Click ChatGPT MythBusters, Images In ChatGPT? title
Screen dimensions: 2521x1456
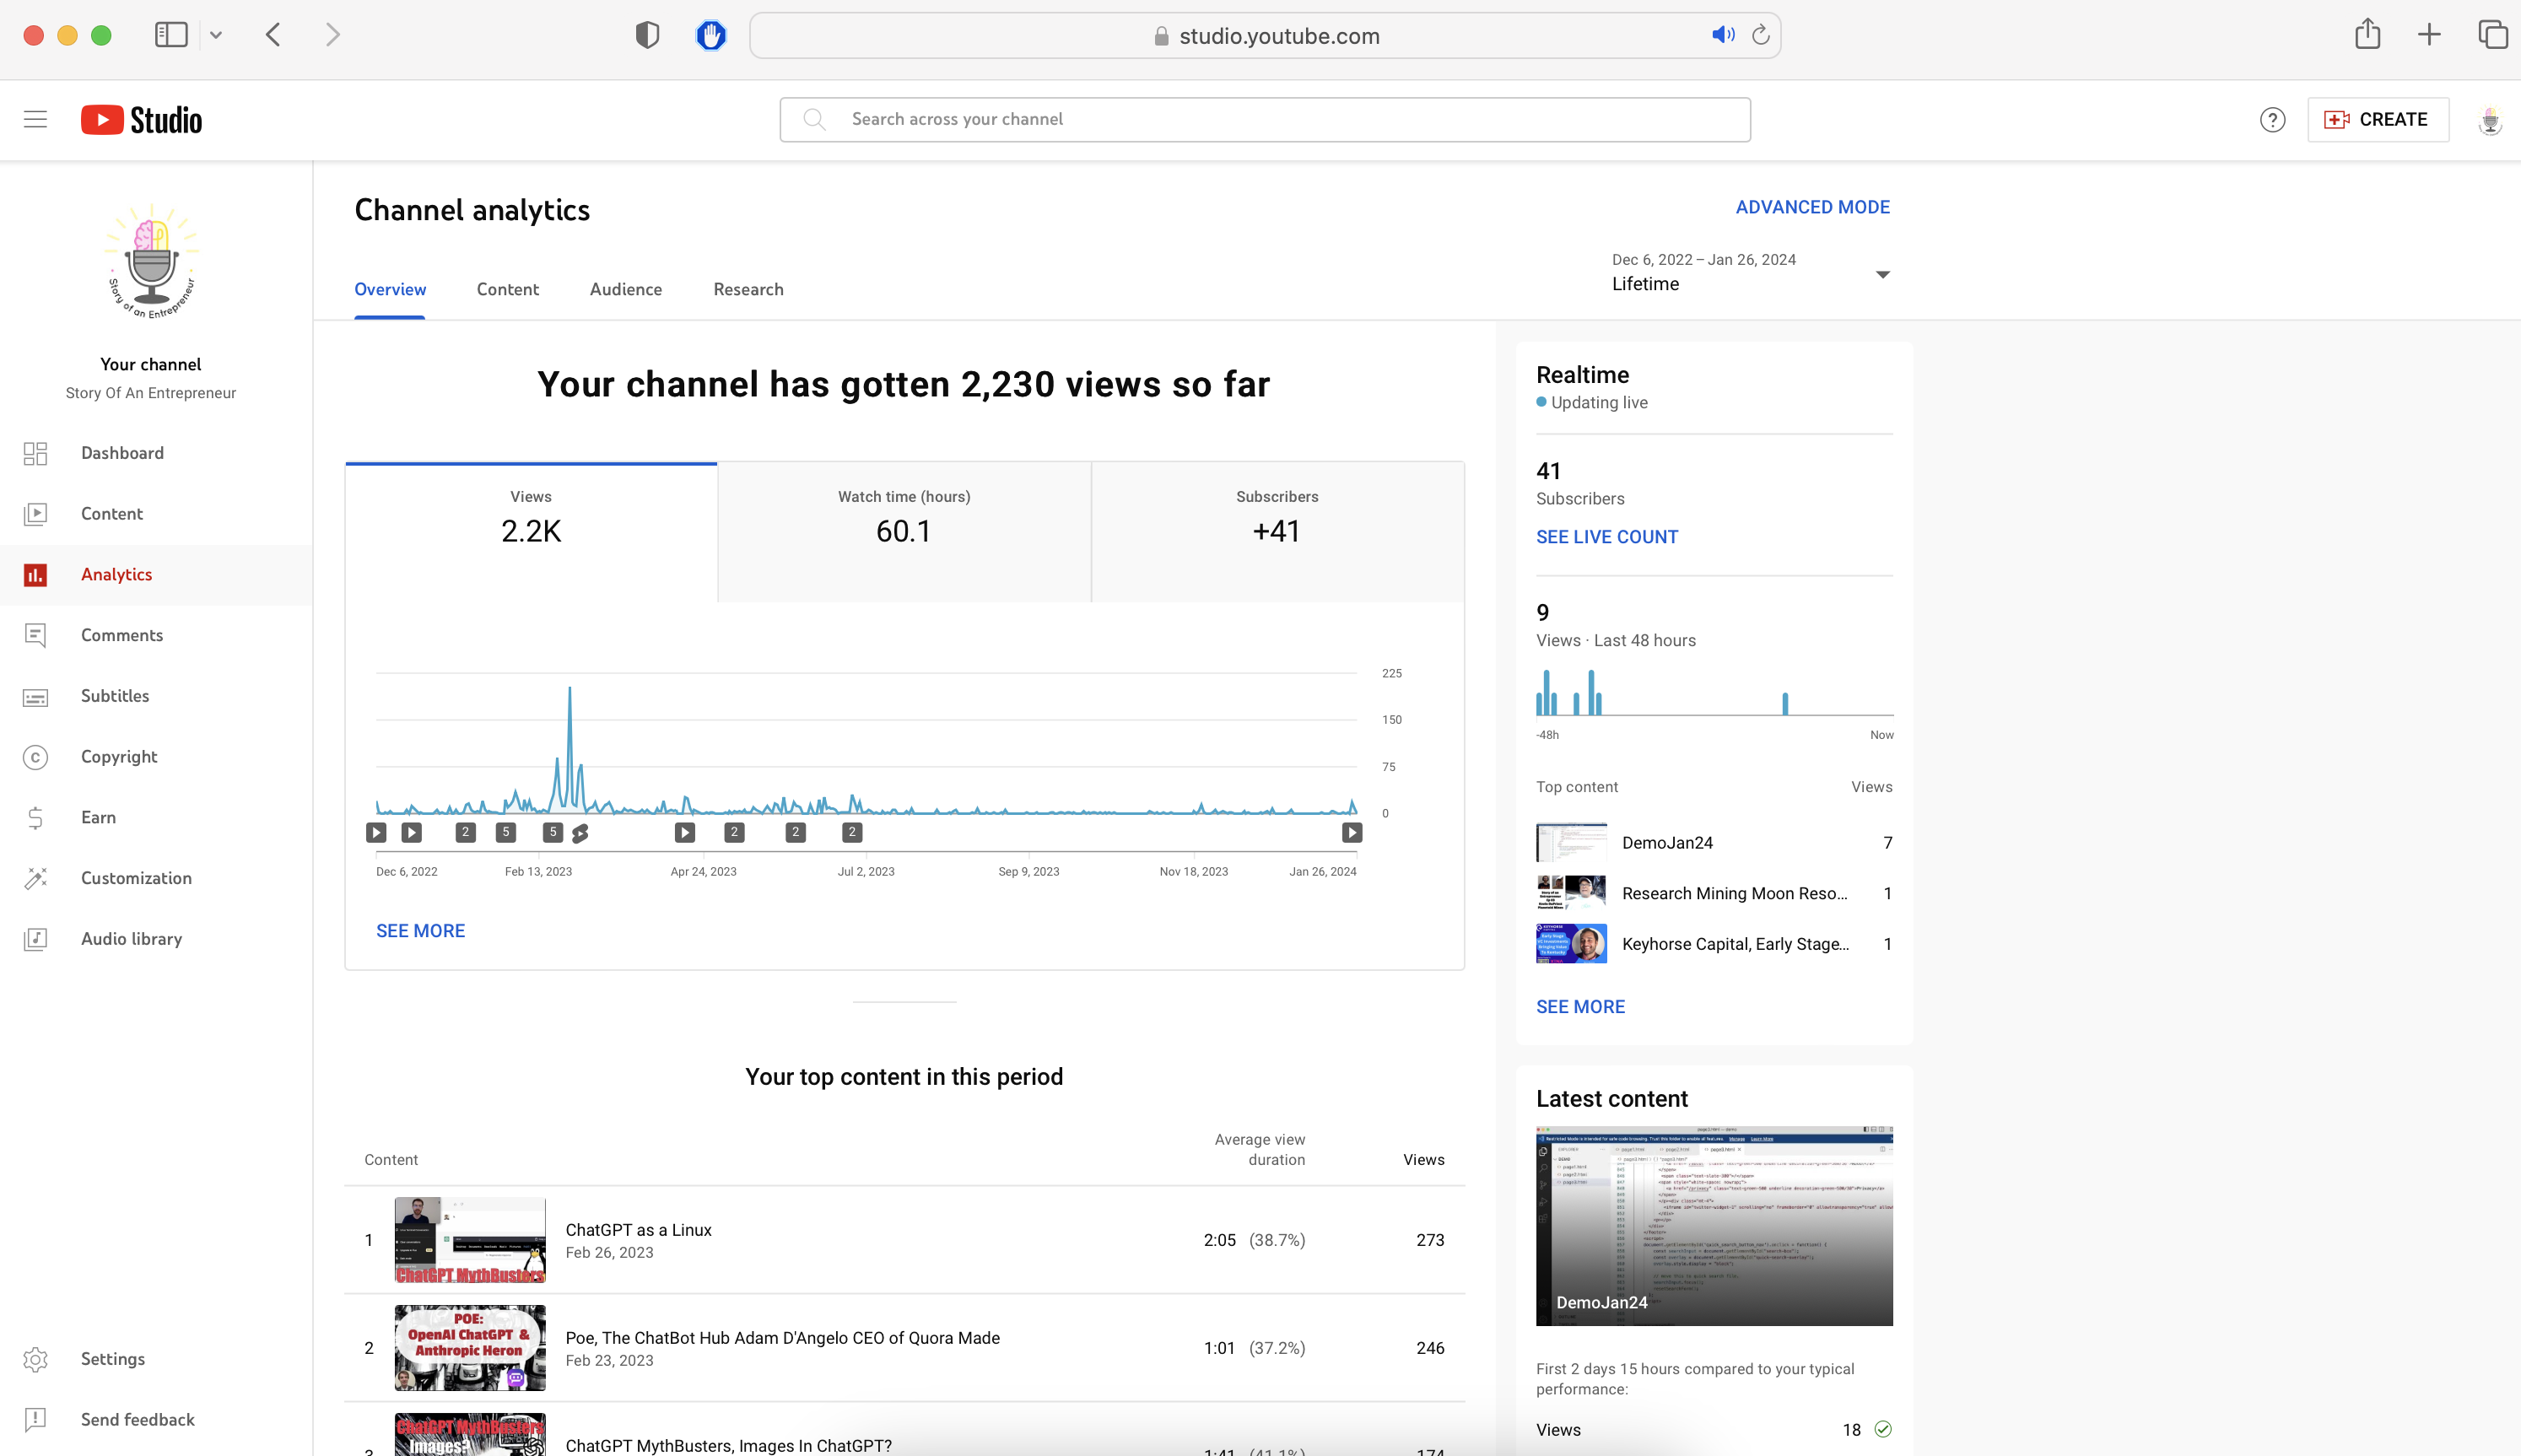pos(728,1445)
